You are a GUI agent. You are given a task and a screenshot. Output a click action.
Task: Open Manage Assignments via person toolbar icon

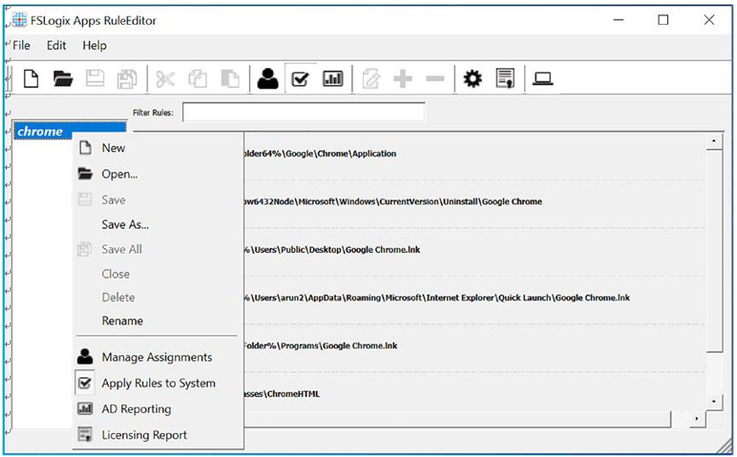(x=268, y=79)
